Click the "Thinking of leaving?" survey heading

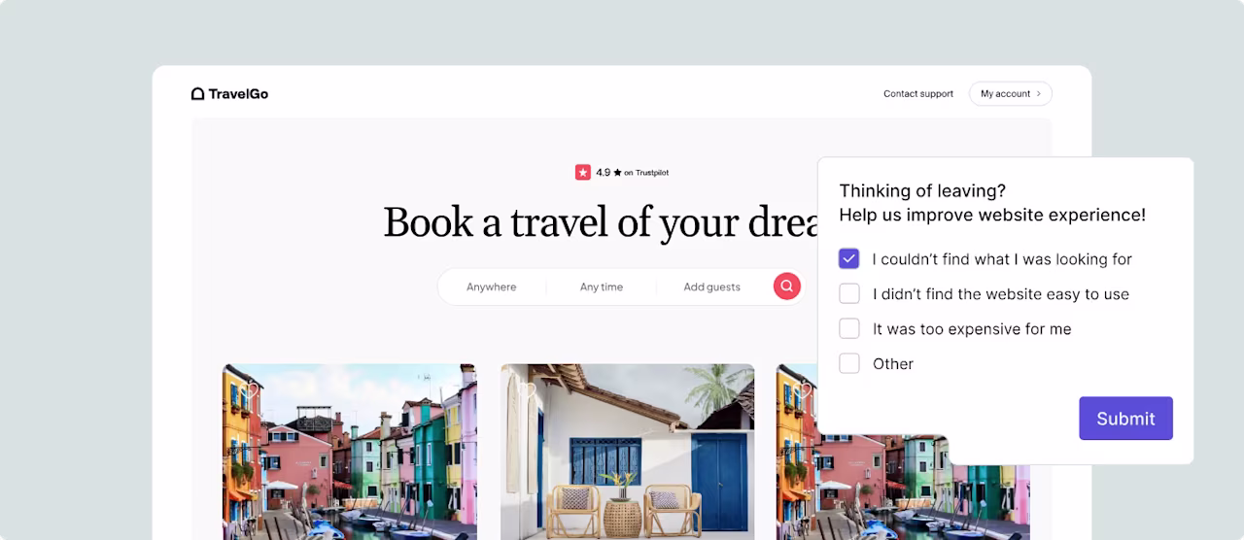pyautogui.click(x=922, y=190)
